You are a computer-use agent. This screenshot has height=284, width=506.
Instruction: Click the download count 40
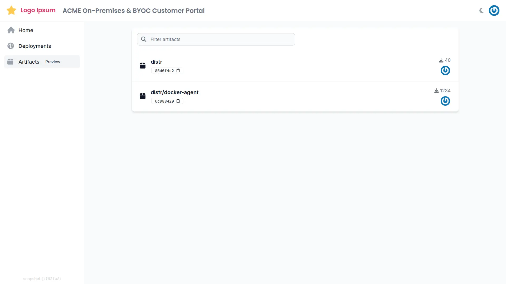point(448,60)
